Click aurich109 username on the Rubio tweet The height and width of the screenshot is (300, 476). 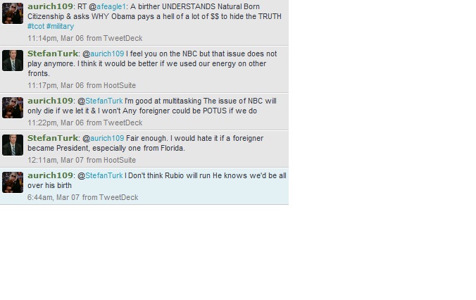[50, 175]
